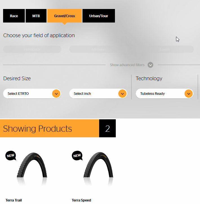Choose the Allround field of application
Screen dimensions: 200x204
pyautogui.click(x=98, y=49)
